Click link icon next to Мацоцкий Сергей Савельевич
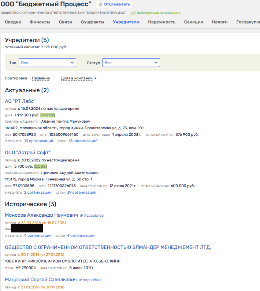The width and height of the screenshot is (260, 291). pos(80,280)
